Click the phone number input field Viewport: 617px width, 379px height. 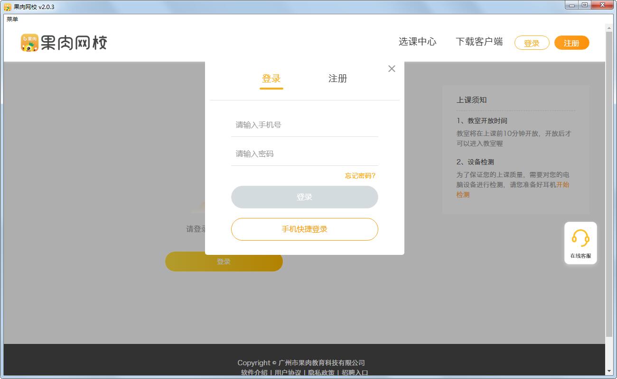coord(304,125)
